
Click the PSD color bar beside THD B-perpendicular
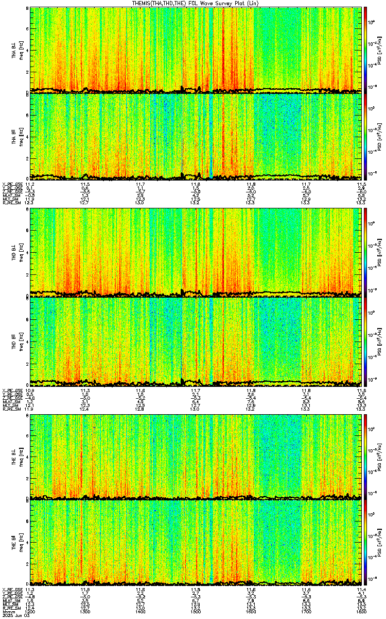point(365,254)
